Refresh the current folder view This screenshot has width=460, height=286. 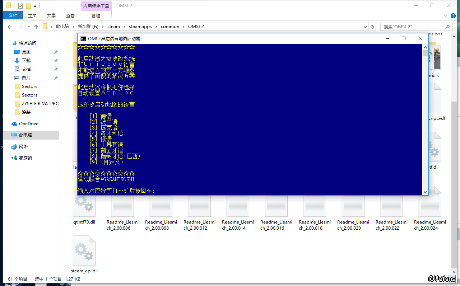click(x=372, y=27)
